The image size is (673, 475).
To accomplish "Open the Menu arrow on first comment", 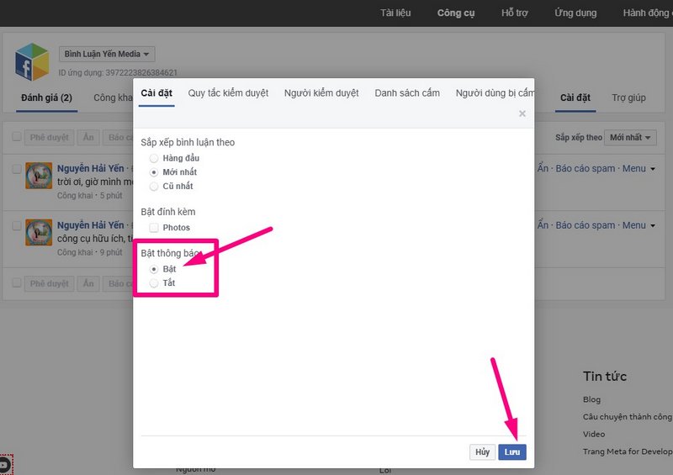I will coord(653,169).
